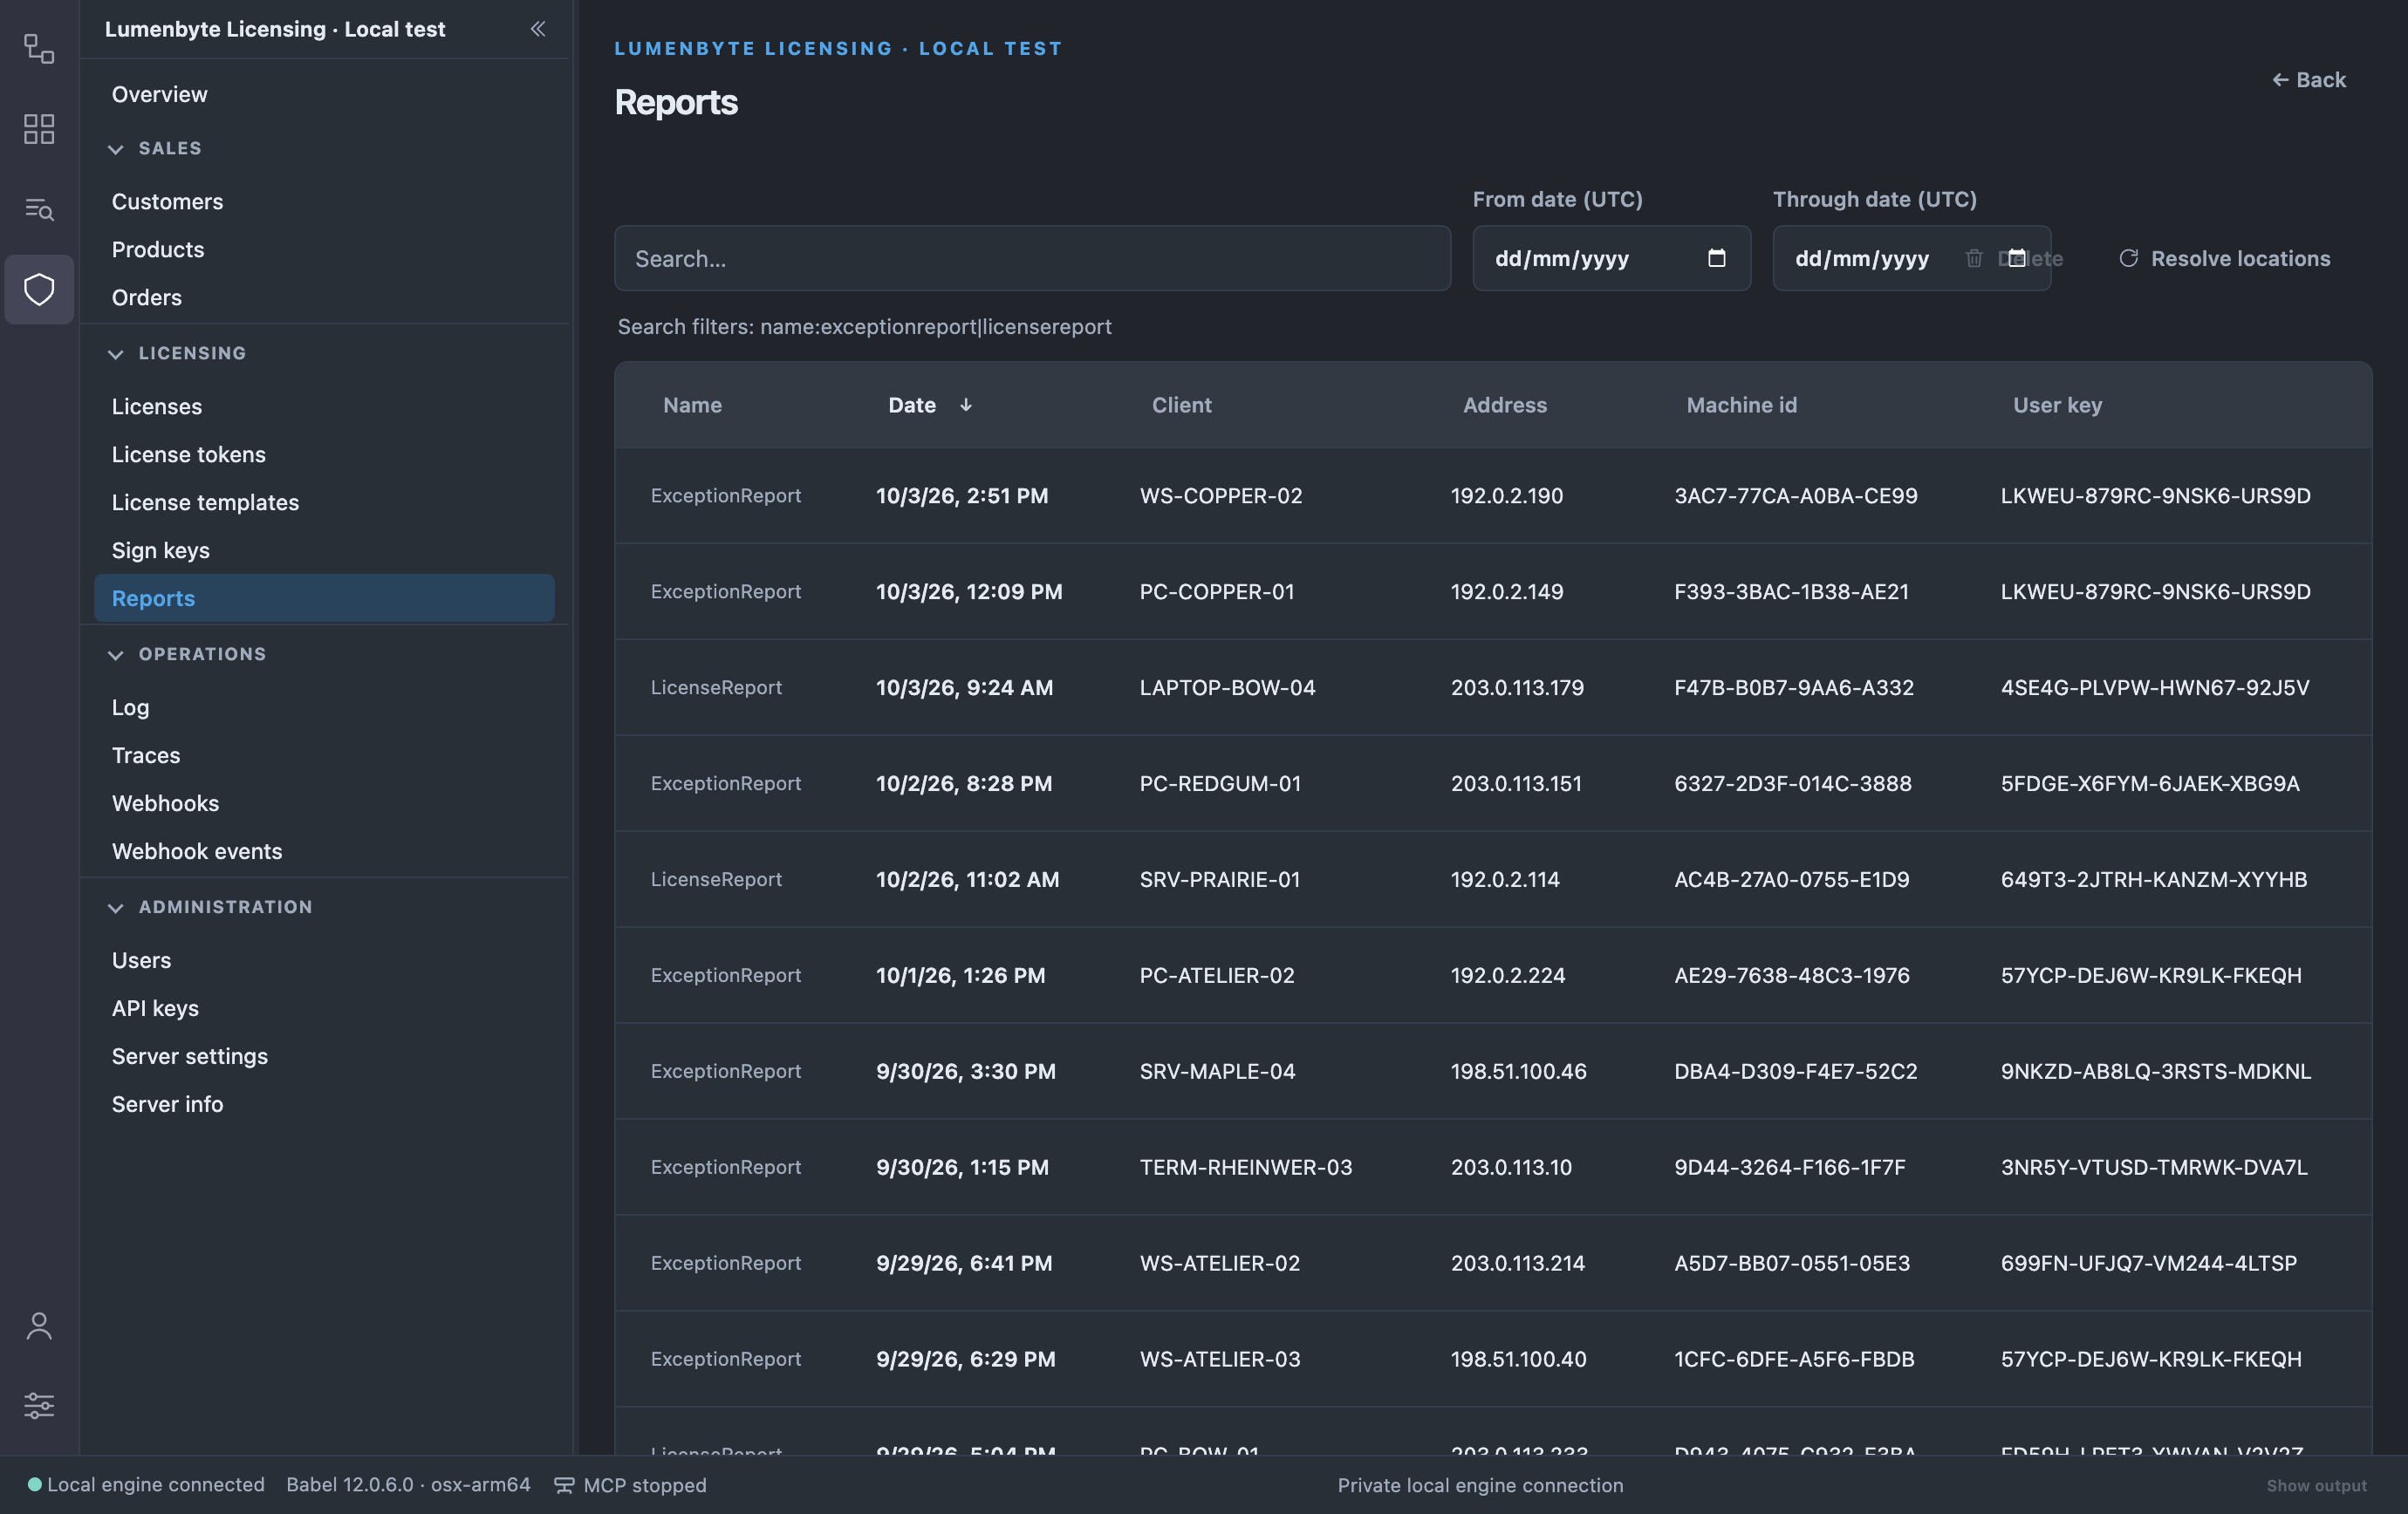Click the trash Delete icon

pos(1974,258)
